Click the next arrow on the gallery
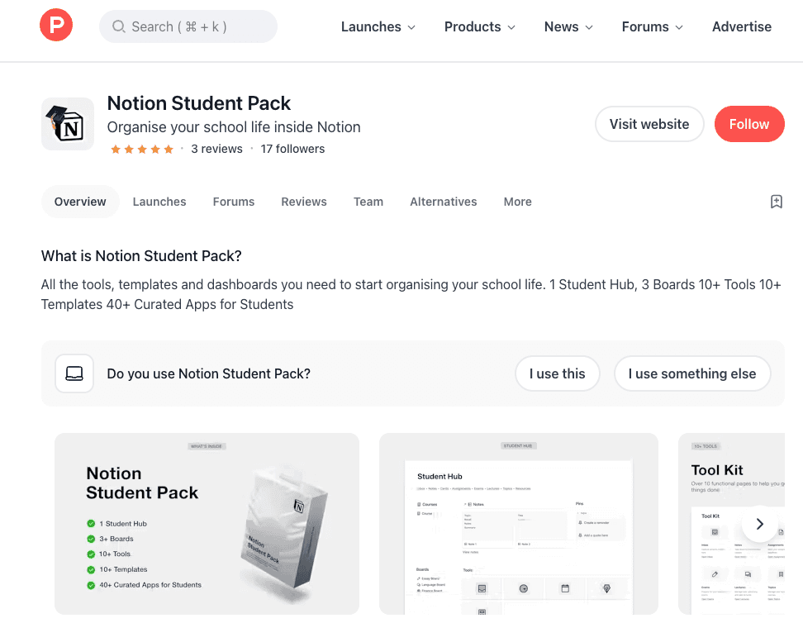803x623 pixels. [760, 524]
